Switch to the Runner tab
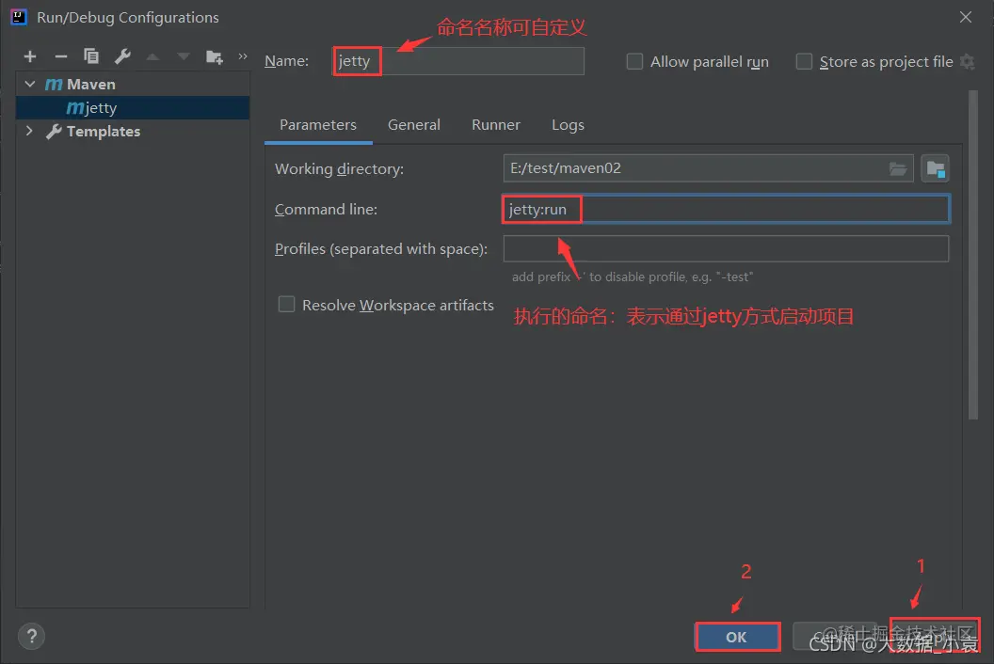The image size is (994, 664). (496, 125)
